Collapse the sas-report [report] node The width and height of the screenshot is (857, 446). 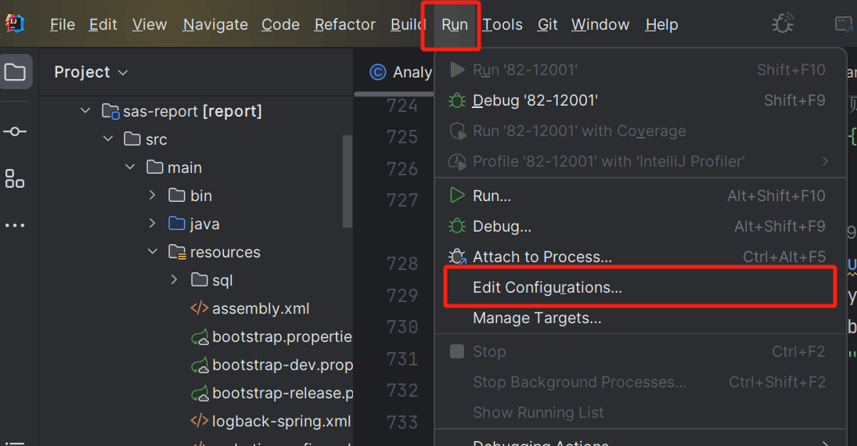tap(85, 110)
